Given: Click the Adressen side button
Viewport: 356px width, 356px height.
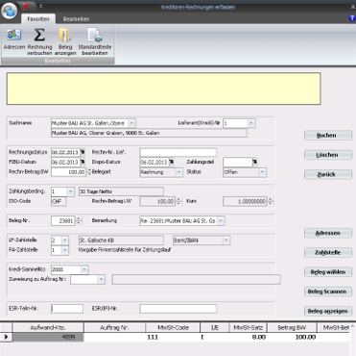Looking at the screenshot, I should (x=328, y=233).
